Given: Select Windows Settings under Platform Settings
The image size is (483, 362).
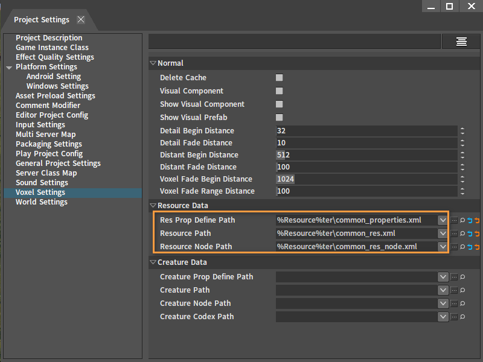Looking at the screenshot, I should [x=57, y=86].
